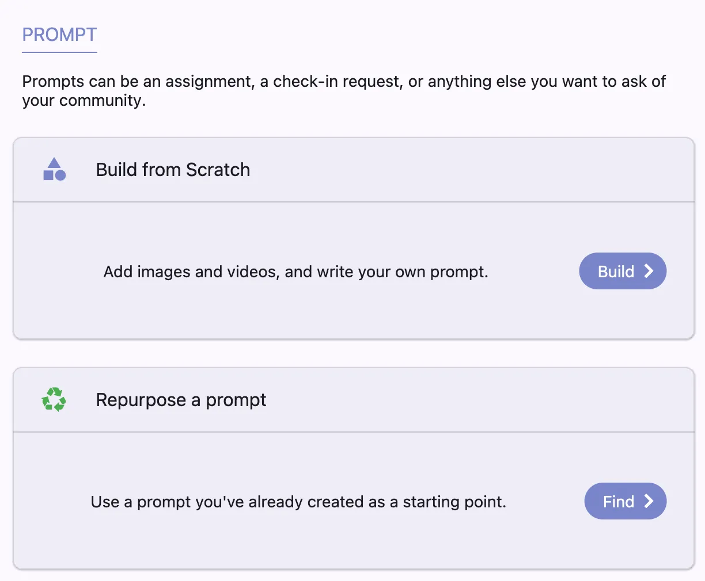Click the "Add images and videos" description

click(295, 272)
